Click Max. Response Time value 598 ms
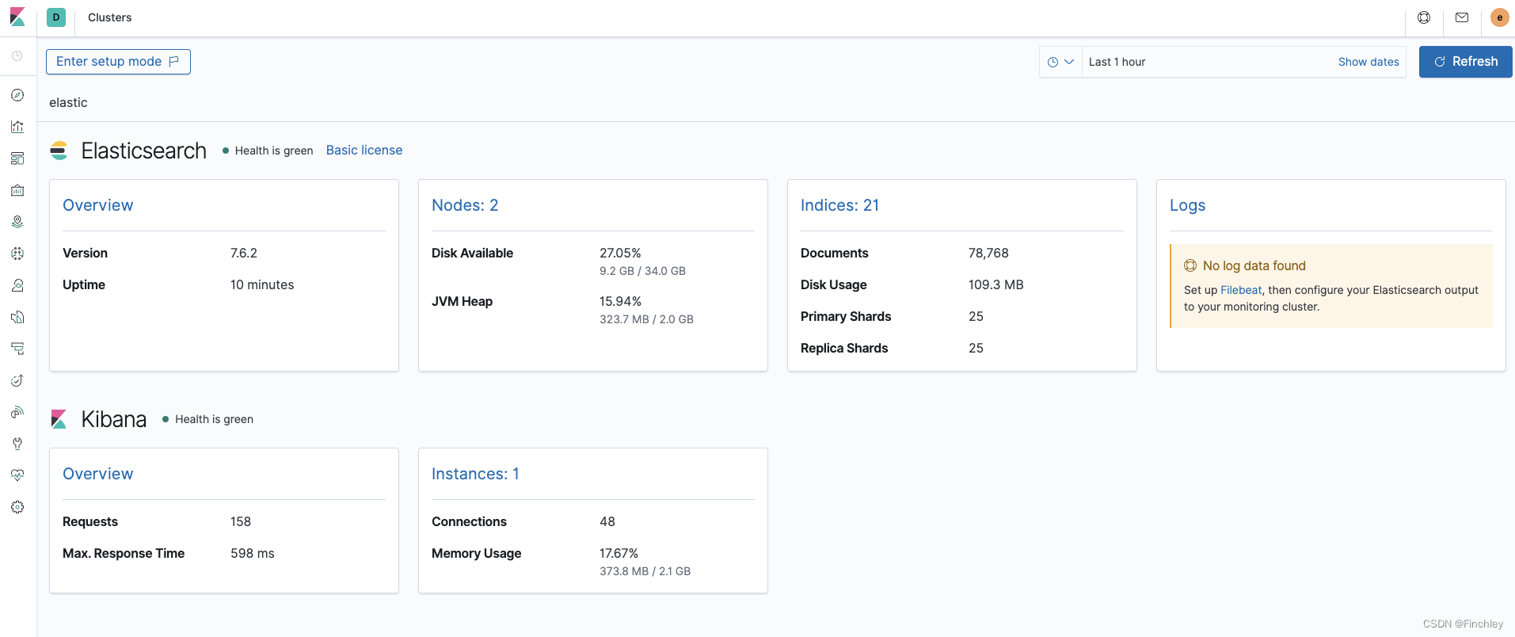 click(x=253, y=553)
